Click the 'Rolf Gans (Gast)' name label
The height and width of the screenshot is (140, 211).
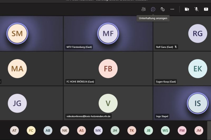(x=164, y=47)
